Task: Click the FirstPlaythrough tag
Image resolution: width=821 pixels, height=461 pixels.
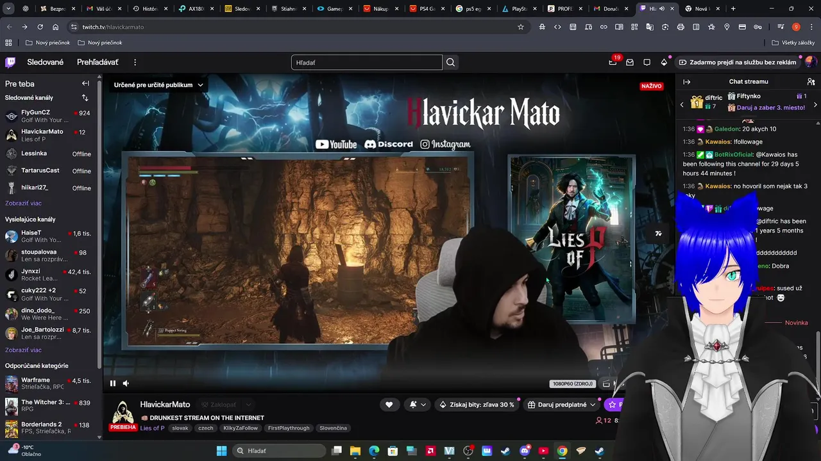Action: pyautogui.click(x=289, y=428)
